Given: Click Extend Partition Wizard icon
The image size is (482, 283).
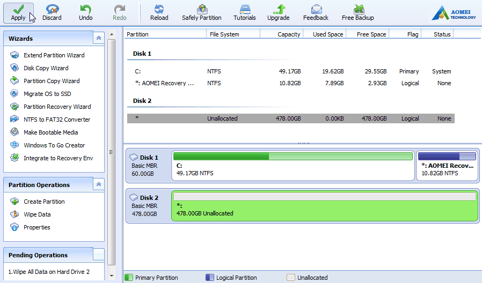Looking at the screenshot, I should tap(14, 55).
